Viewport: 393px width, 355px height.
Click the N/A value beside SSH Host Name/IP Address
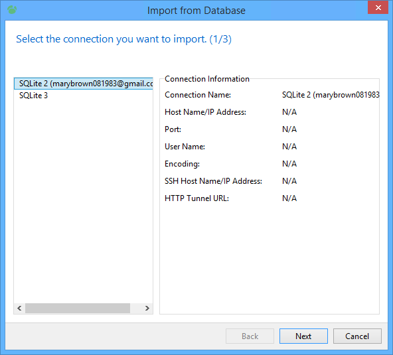[x=289, y=181]
